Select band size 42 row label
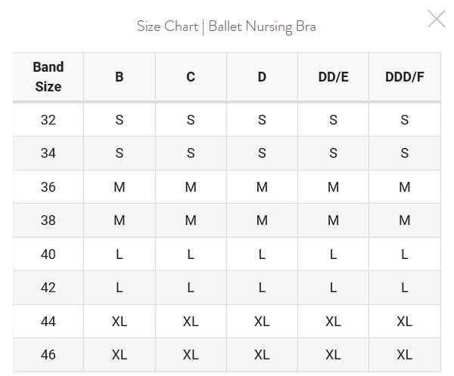 48,288
